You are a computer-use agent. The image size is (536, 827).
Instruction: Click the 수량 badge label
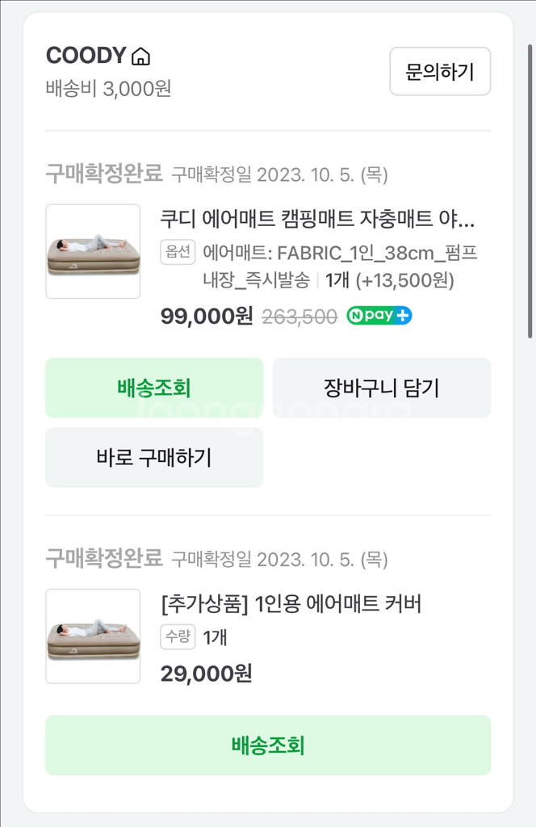[x=178, y=637]
